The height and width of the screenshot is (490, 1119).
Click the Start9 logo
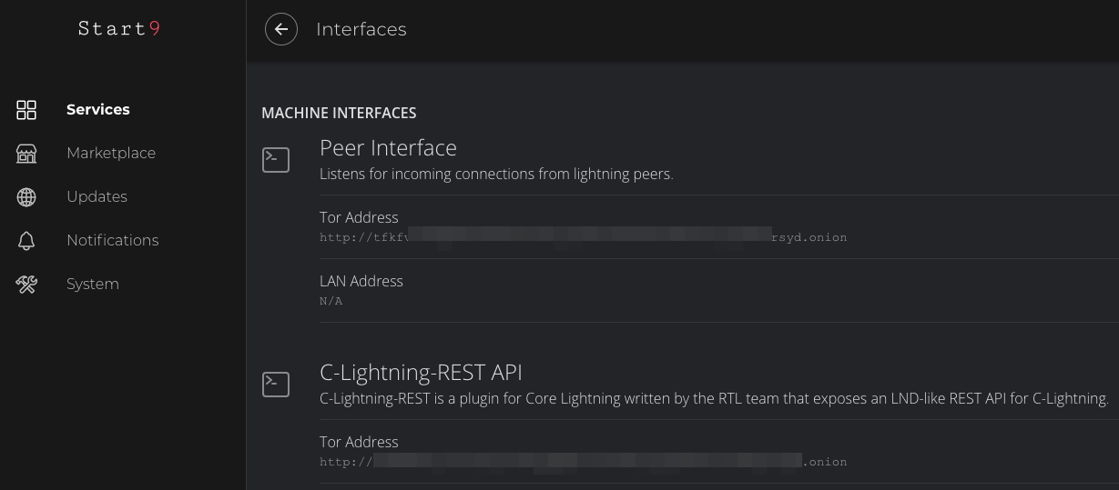click(x=118, y=29)
